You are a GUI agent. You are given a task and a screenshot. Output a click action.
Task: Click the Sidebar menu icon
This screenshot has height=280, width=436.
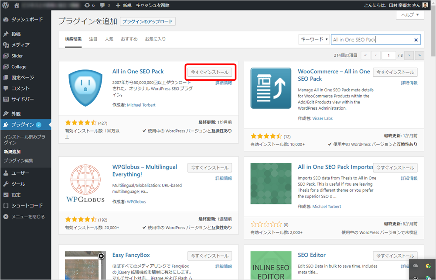tap(6, 99)
